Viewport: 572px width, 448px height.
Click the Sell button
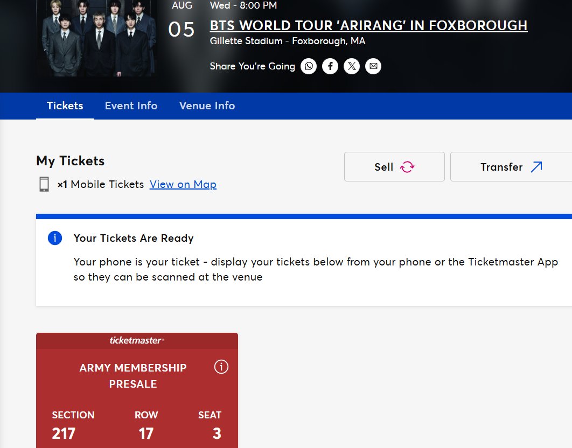pos(394,167)
